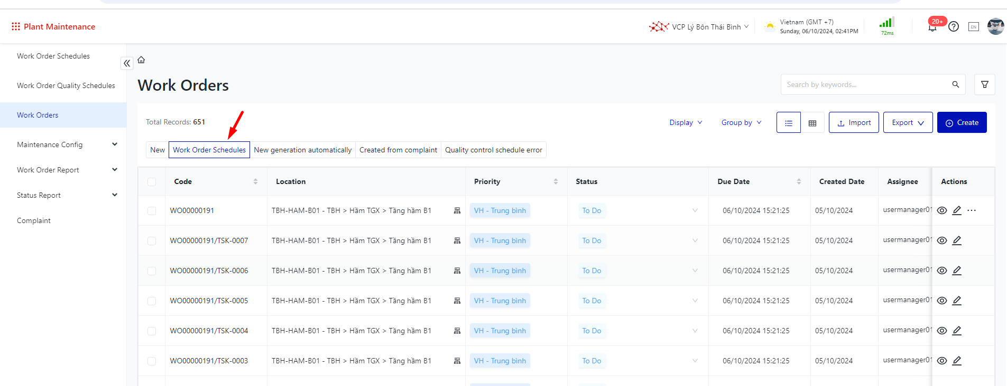Select all rows header checkbox
Viewport: 1007px width, 386px height.
152,182
